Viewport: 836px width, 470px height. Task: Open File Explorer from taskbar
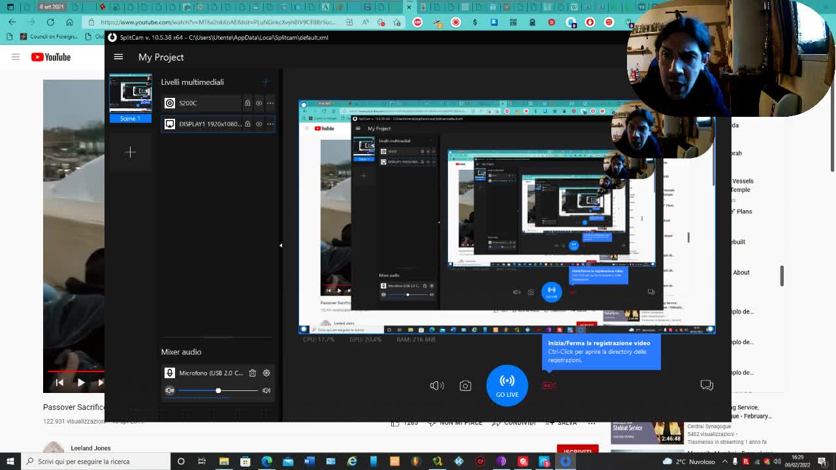tap(224, 462)
